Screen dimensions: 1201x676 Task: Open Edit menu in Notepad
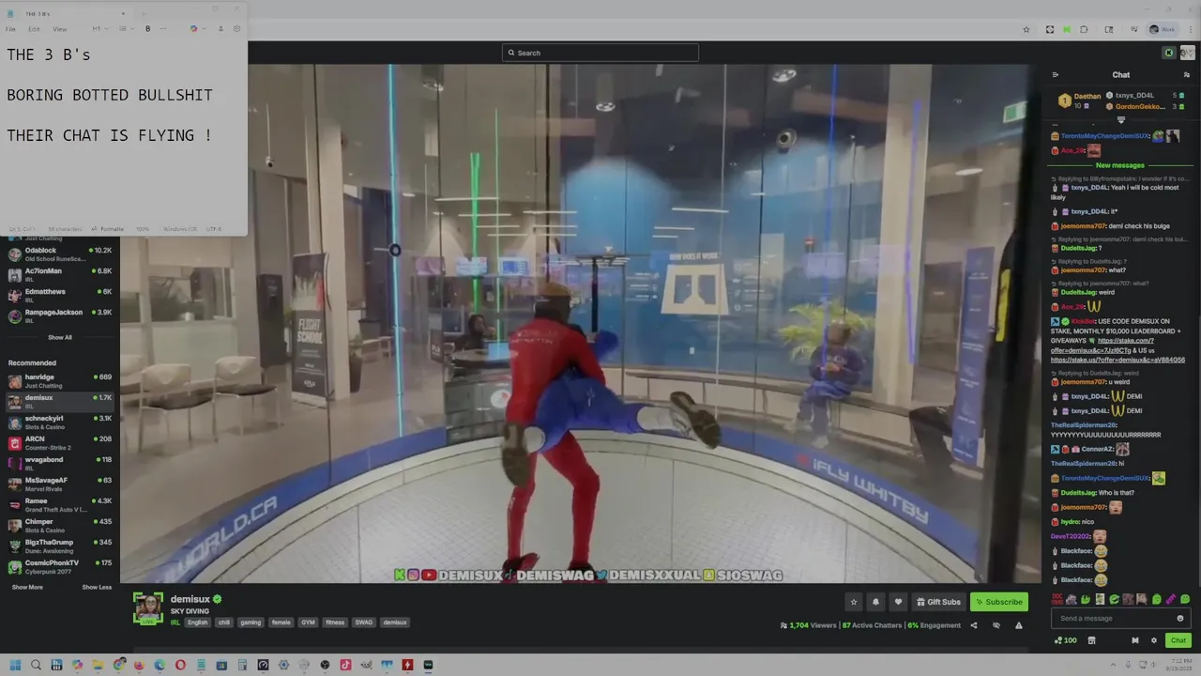pyautogui.click(x=34, y=29)
